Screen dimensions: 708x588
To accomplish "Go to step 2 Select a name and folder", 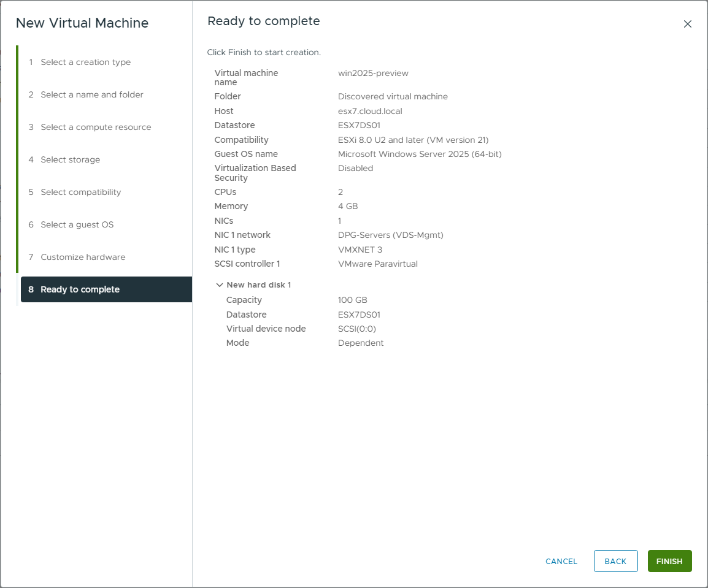I will pyautogui.click(x=91, y=94).
